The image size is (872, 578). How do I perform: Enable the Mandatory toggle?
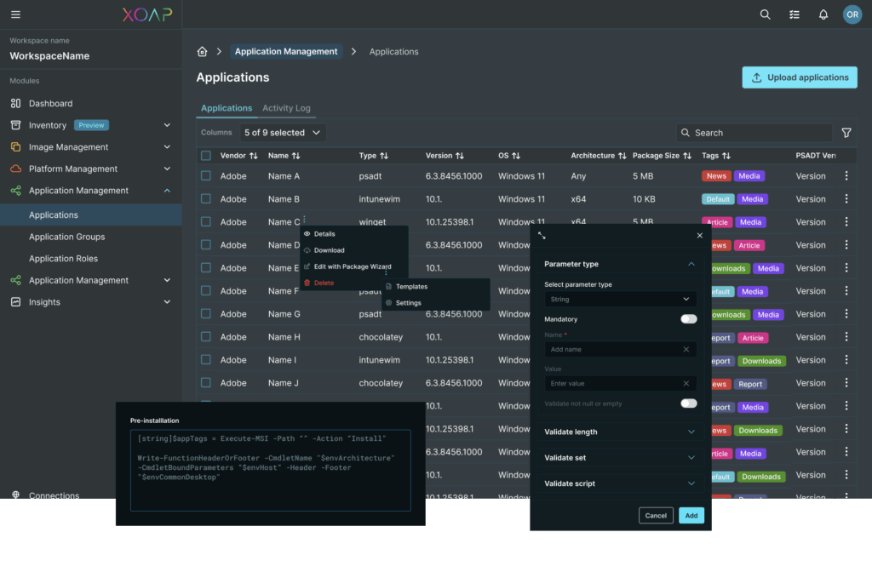point(687,318)
